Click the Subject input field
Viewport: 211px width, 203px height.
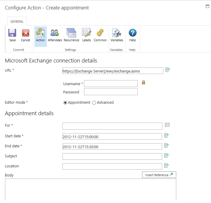(112, 156)
